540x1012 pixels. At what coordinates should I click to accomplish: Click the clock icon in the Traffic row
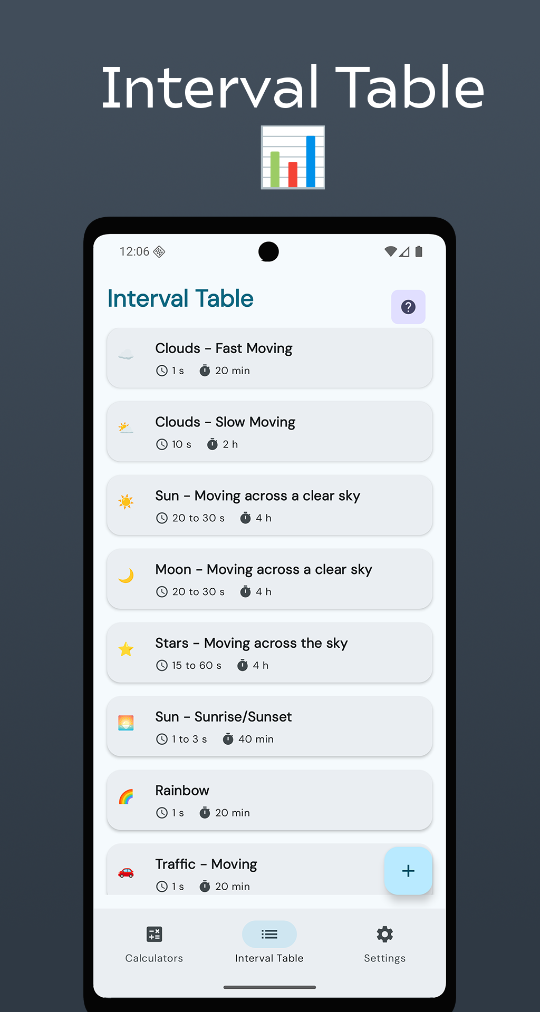162,887
